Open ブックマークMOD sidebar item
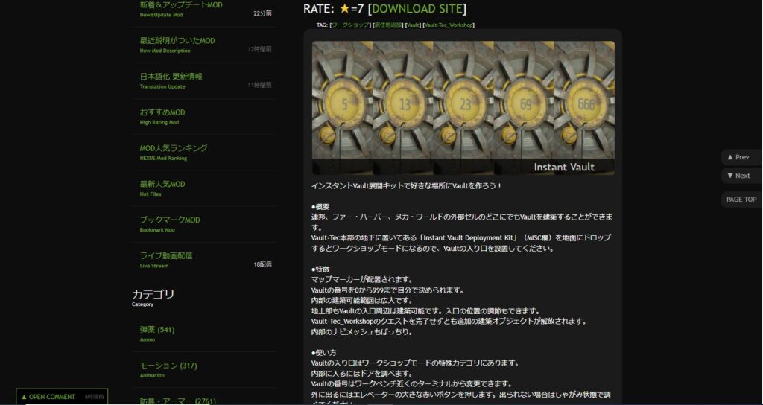The image size is (763, 405). point(205,224)
